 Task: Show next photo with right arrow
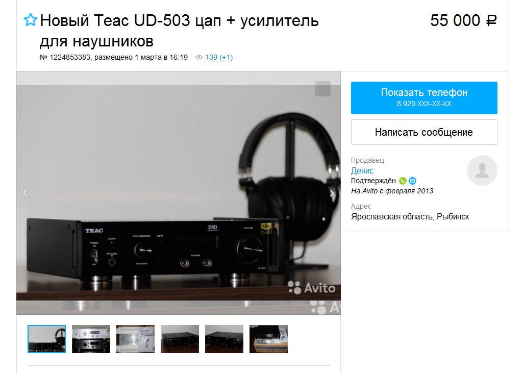(332, 193)
